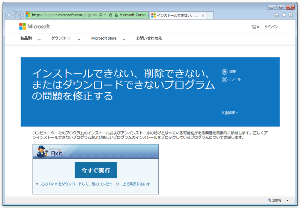Expand the chevron next to 製品別
This screenshot has width=300, height=208.
click(39, 40)
